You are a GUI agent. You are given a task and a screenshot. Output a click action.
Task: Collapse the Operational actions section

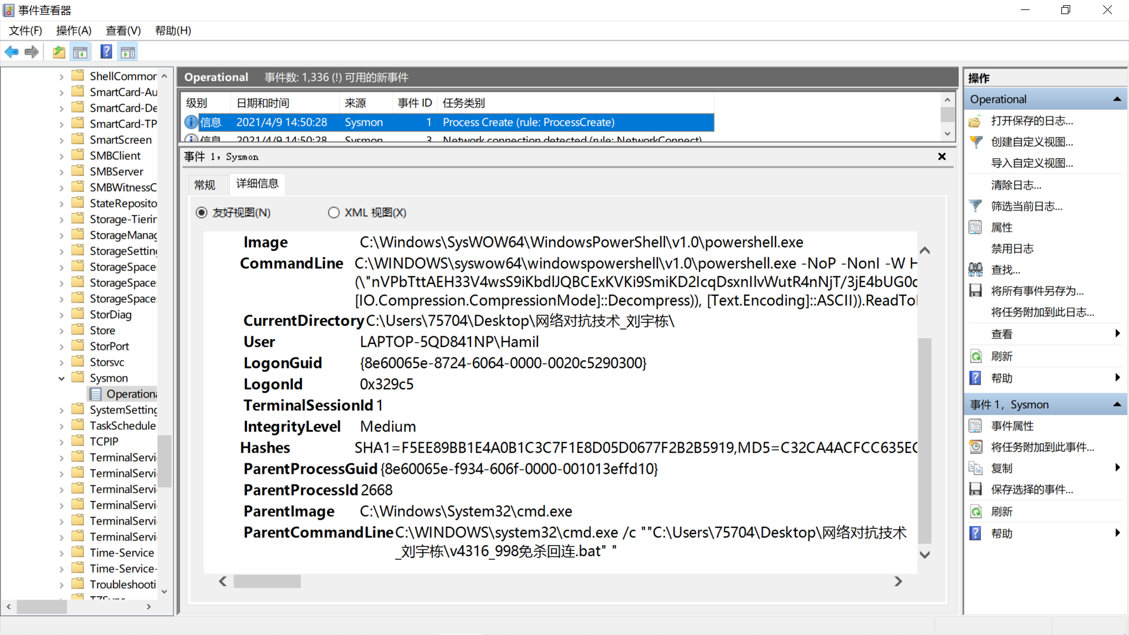tap(1117, 99)
